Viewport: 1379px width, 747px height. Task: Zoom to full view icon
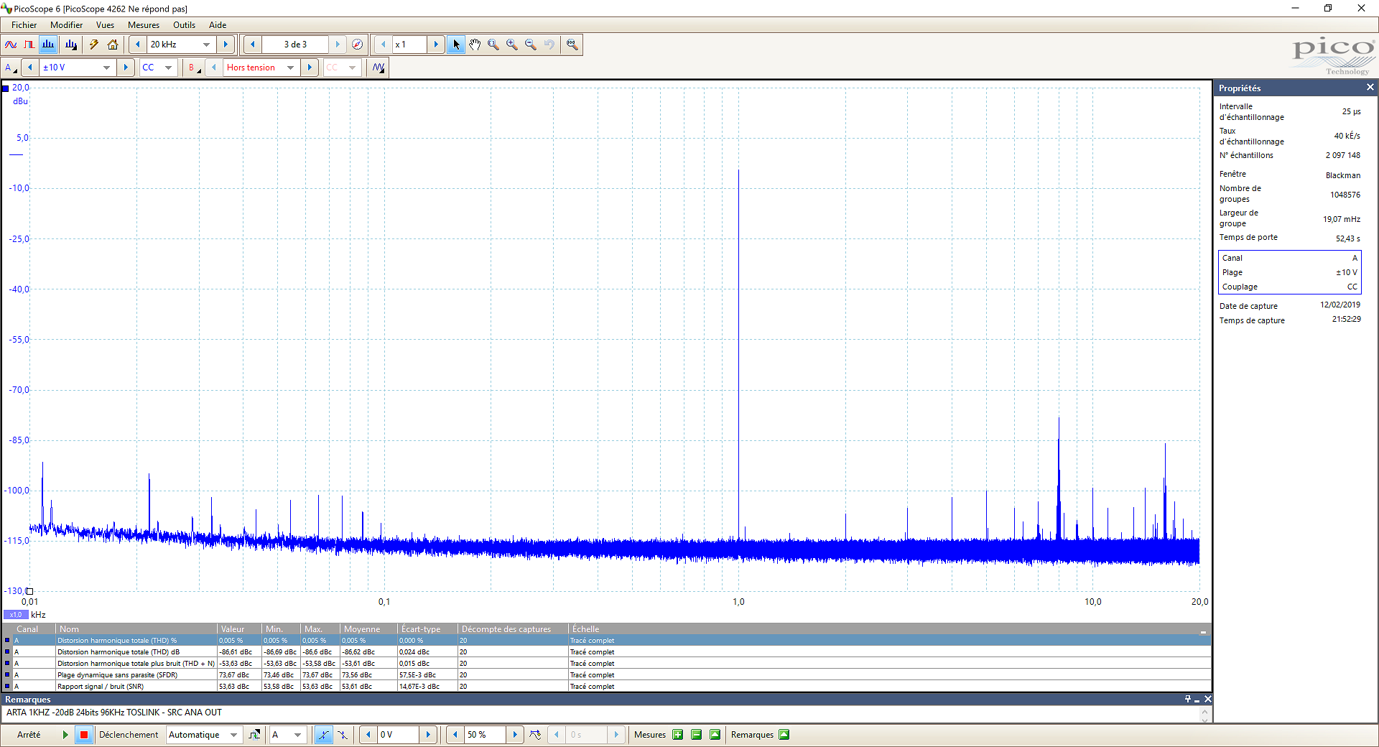[572, 45]
